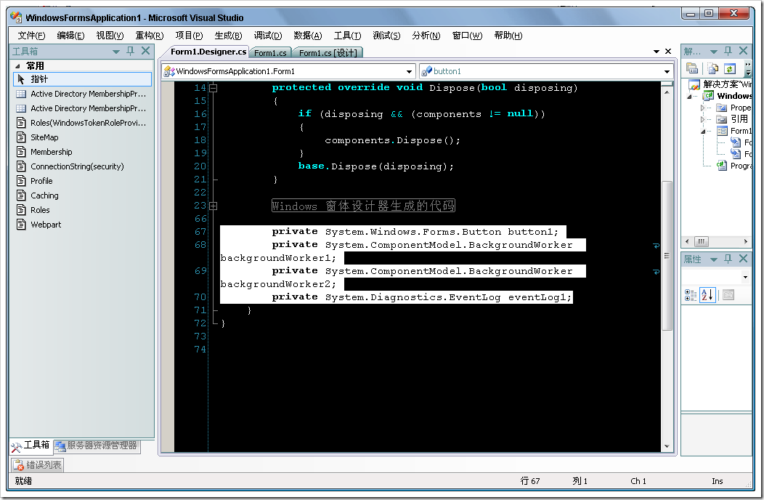Open the 工具(T) tools menu
The image size is (764, 500).
347,36
